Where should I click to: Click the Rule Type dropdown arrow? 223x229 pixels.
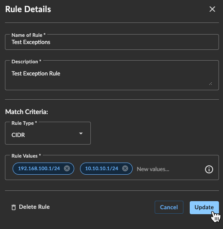(81, 133)
